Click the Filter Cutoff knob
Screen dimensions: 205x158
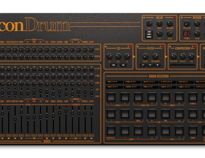[146, 56]
